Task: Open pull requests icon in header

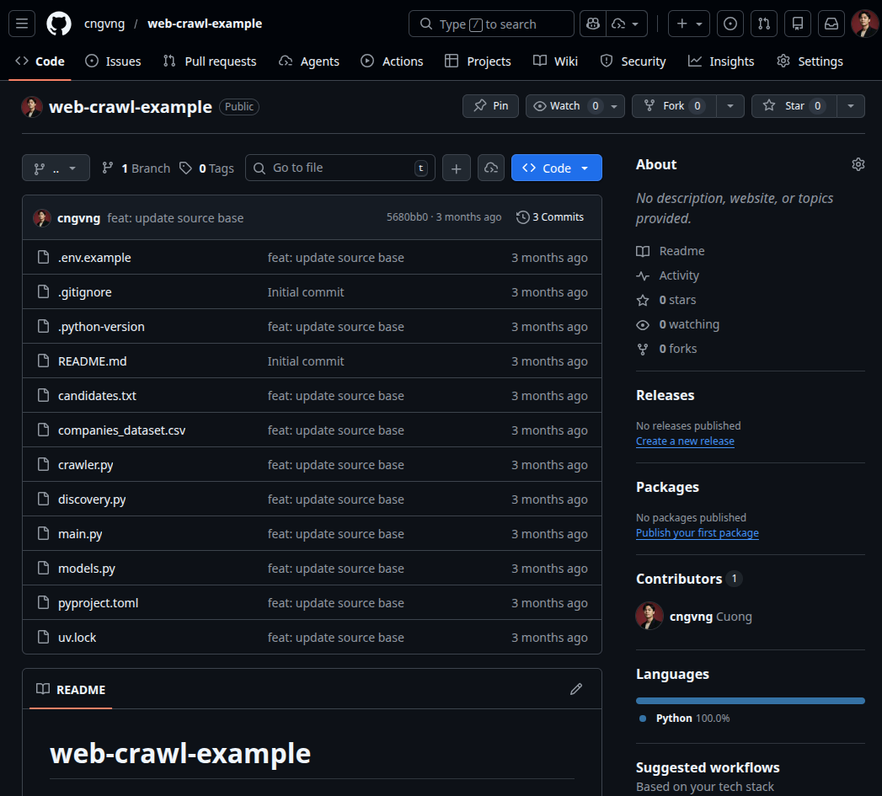Action: click(764, 24)
